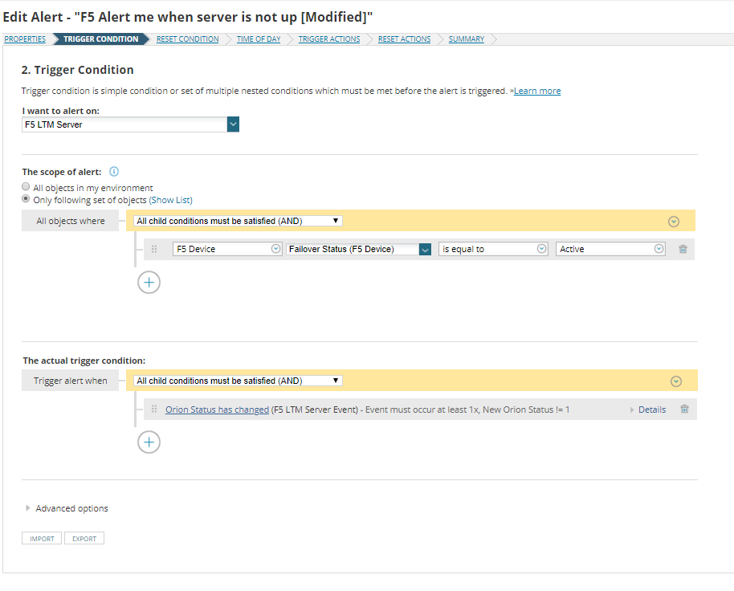
Task: Click the All objects where label
Action: tap(70, 221)
